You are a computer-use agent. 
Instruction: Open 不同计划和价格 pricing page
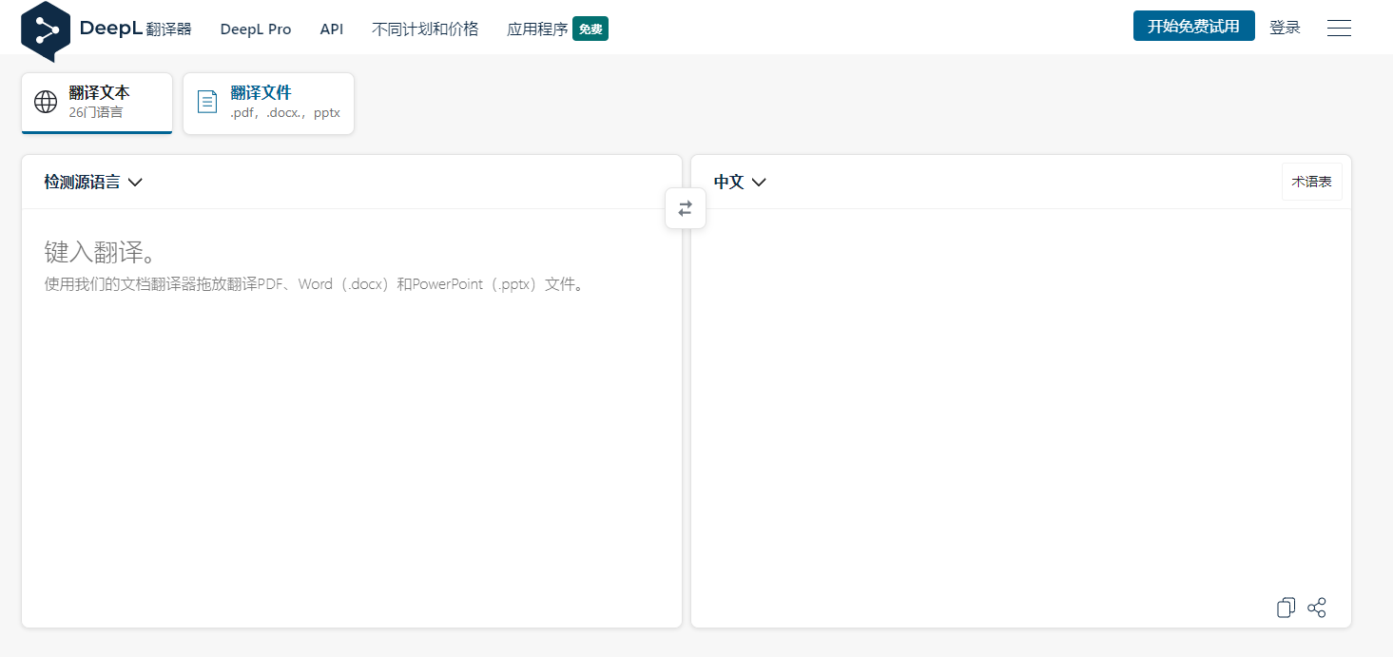pos(425,29)
